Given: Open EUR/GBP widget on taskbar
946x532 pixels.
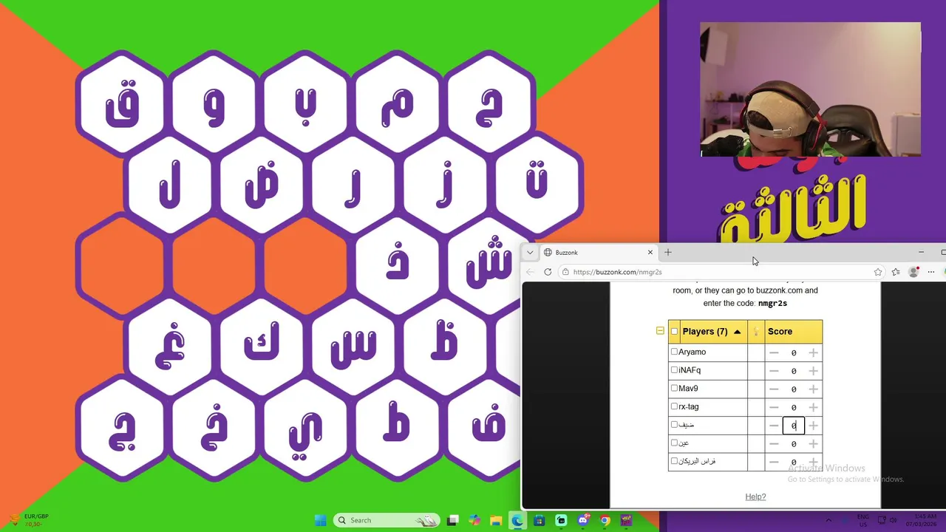Looking at the screenshot, I should coord(28,520).
